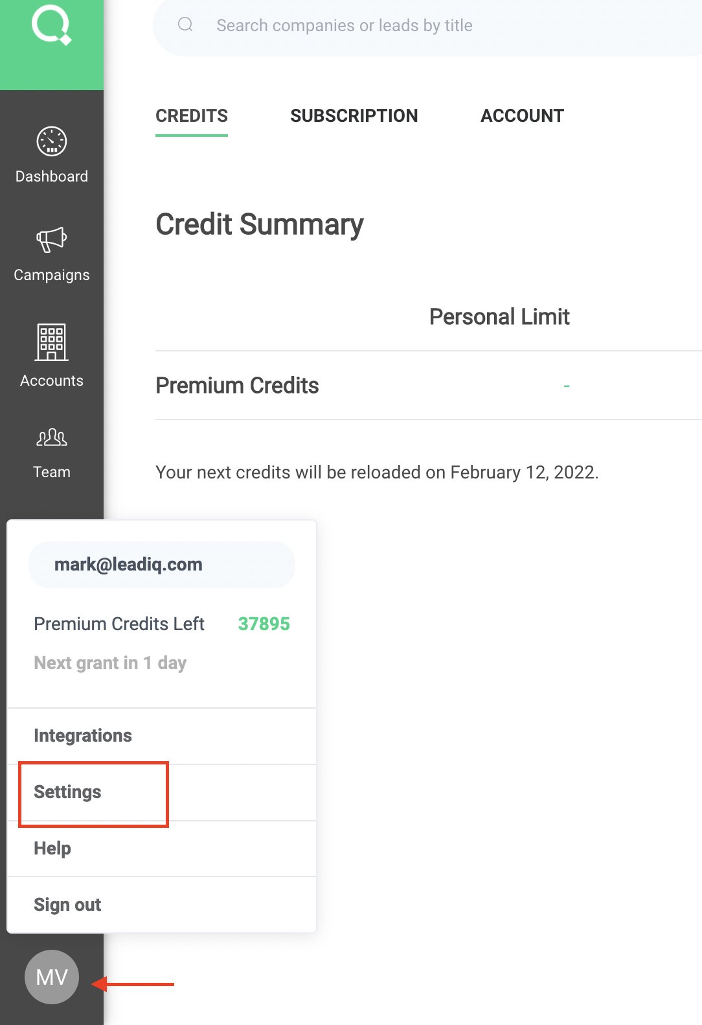Click the Campaigns sidebar label
702x1025 pixels.
coord(52,275)
